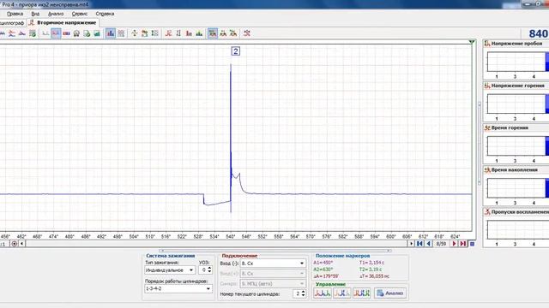
Task: Click the 8/59 frame counter
Action: pyautogui.click(x=441, y=244)
